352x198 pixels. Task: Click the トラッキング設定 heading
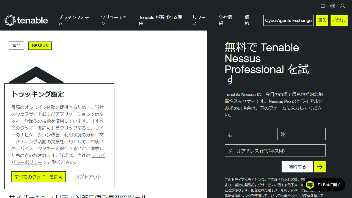(38, 94)
